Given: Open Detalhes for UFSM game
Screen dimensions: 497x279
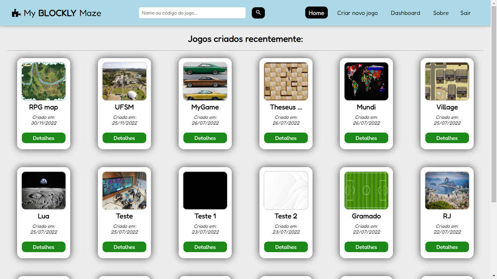Looking at the screenshot, I should point(124,138).
